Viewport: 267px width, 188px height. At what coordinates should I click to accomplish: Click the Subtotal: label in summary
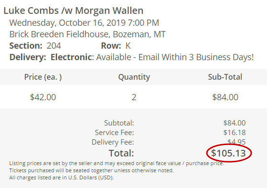119,123
